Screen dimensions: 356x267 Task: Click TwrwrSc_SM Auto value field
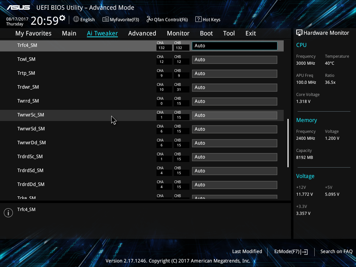235,115
